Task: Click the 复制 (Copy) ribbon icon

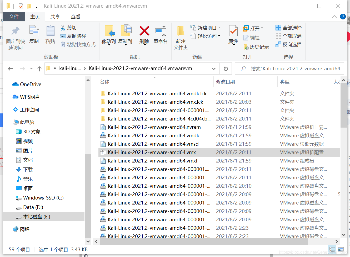Action: point(34,35)
